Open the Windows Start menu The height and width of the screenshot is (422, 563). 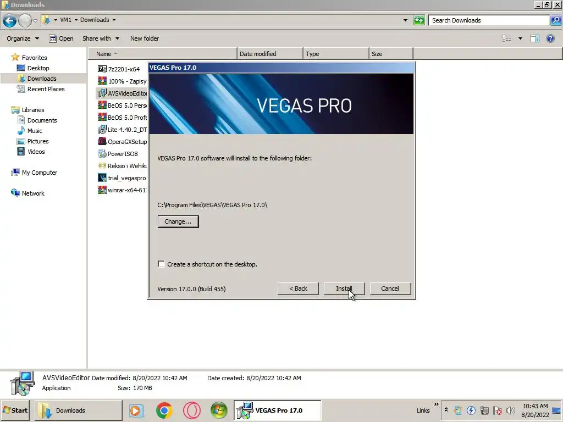click(15, 410)
